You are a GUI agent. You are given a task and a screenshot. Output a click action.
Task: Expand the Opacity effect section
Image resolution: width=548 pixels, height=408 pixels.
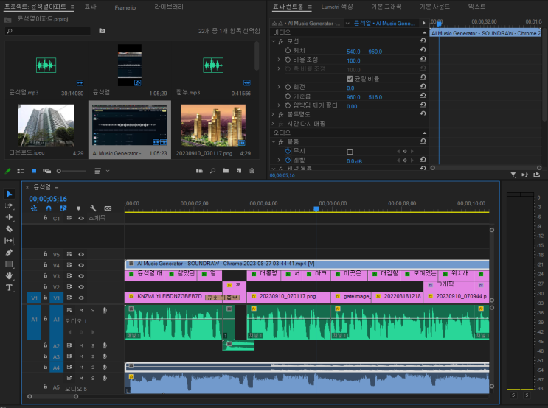tap(274, 115)
